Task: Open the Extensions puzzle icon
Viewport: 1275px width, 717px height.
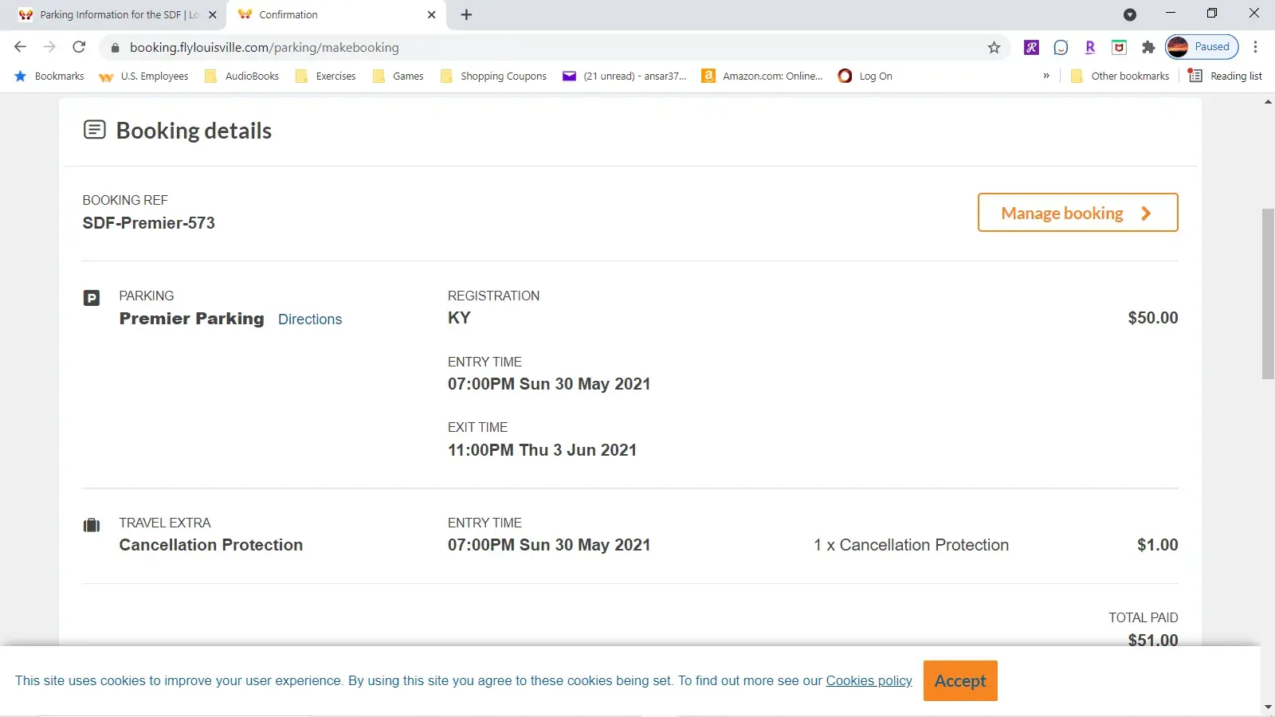Action: [x=1148, y=47]
